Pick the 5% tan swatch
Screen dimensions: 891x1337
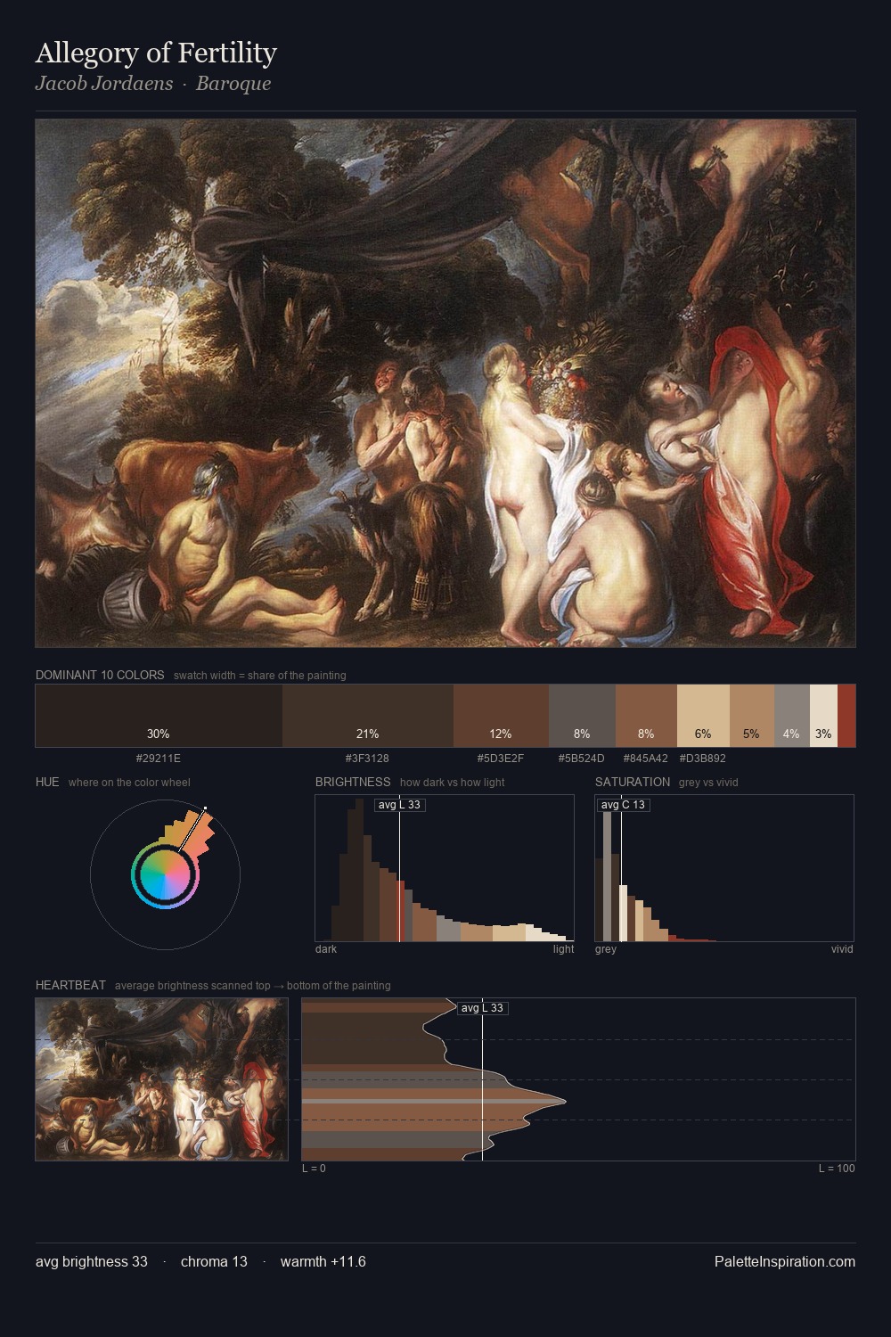click(752, 715)
